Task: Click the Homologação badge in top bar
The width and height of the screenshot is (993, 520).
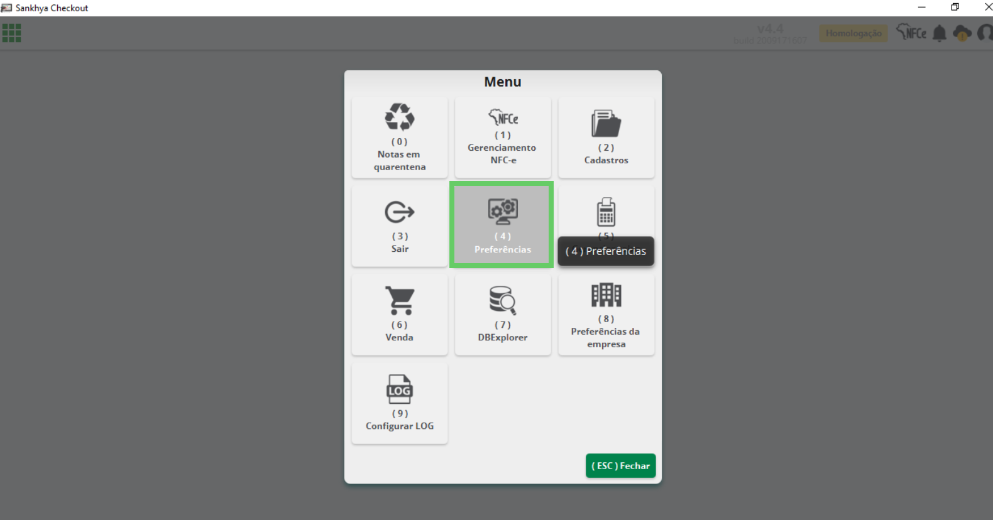Action: coord(853,33)
